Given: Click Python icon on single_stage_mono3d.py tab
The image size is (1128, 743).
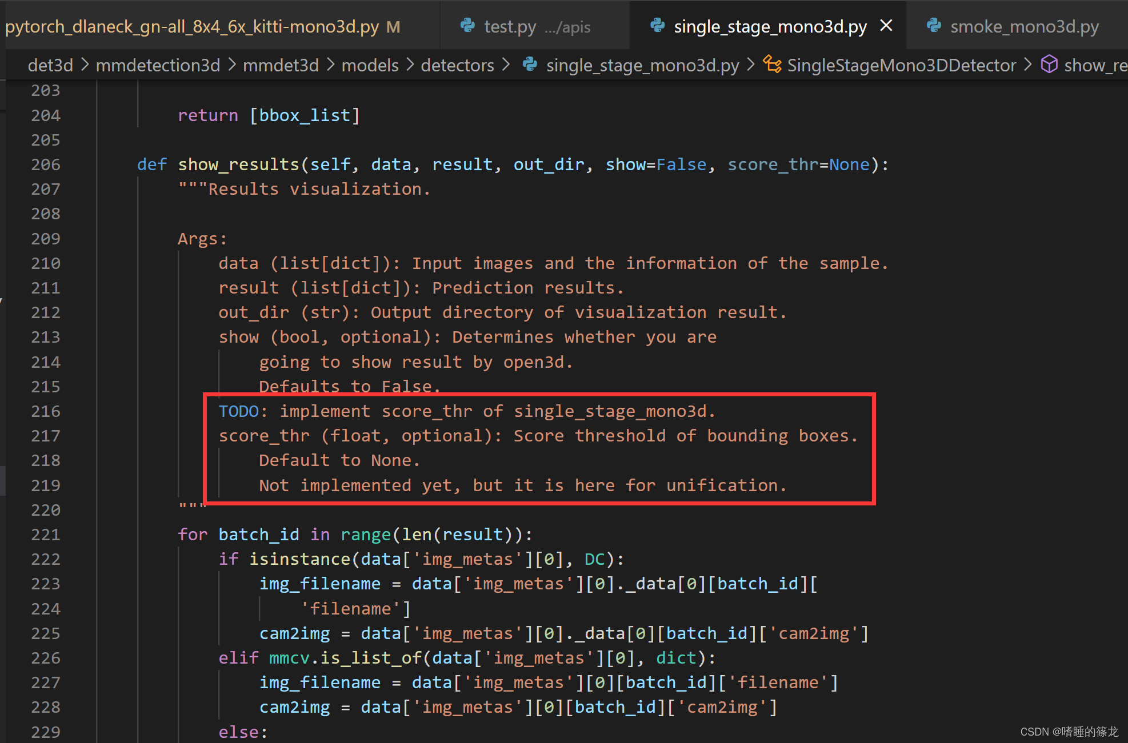Looking at the screenshot, I should point(658,26).
